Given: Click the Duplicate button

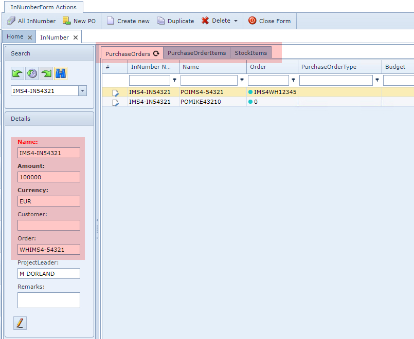Looking at the screenshot, I should [175, 21].
